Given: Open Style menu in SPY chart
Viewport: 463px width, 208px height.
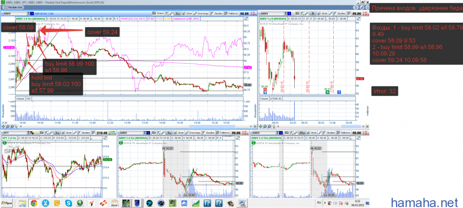Looking at the screenshot, I should tap(67, 133).
